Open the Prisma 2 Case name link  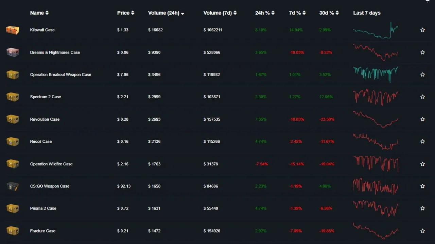[x=43, y=208]
